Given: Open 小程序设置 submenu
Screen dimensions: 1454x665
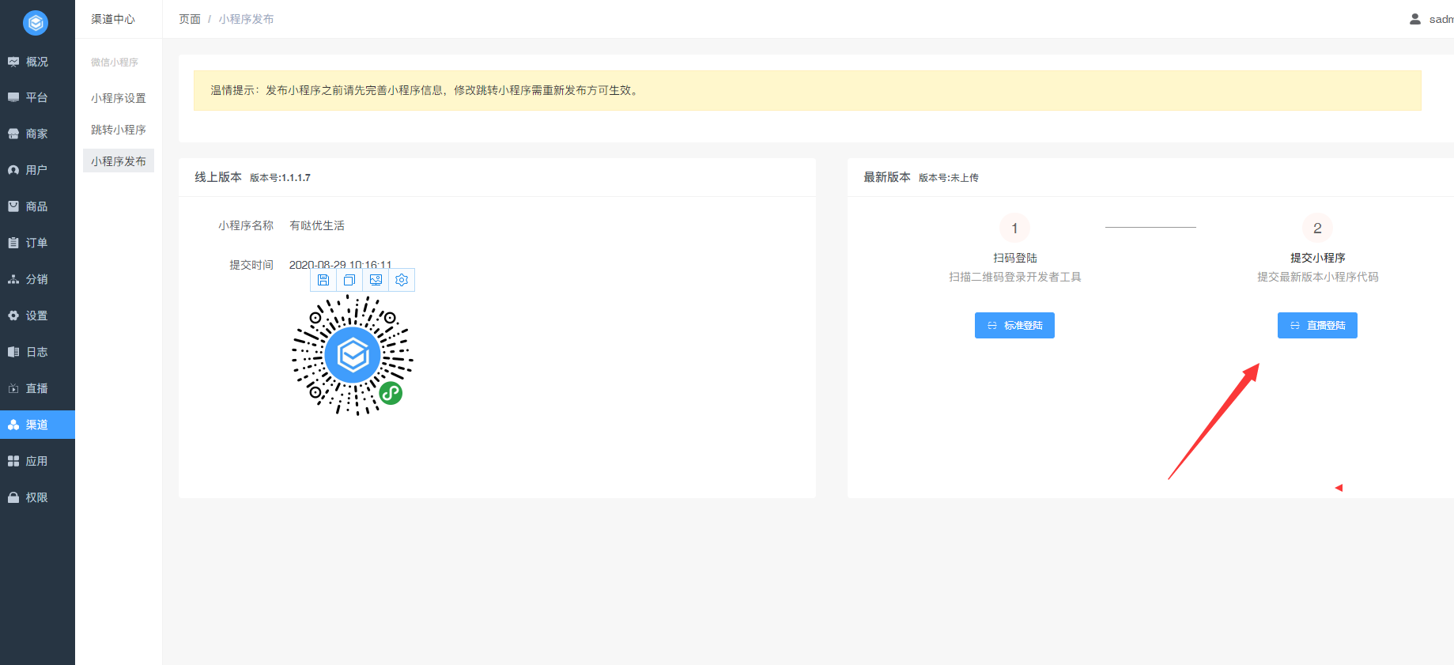Looking at the screenshot, I should 119,98.
